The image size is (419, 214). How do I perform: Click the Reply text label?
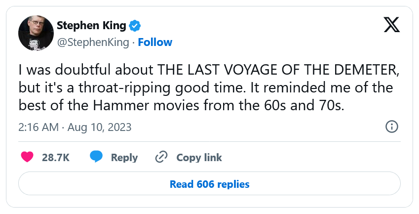(124, 158)
